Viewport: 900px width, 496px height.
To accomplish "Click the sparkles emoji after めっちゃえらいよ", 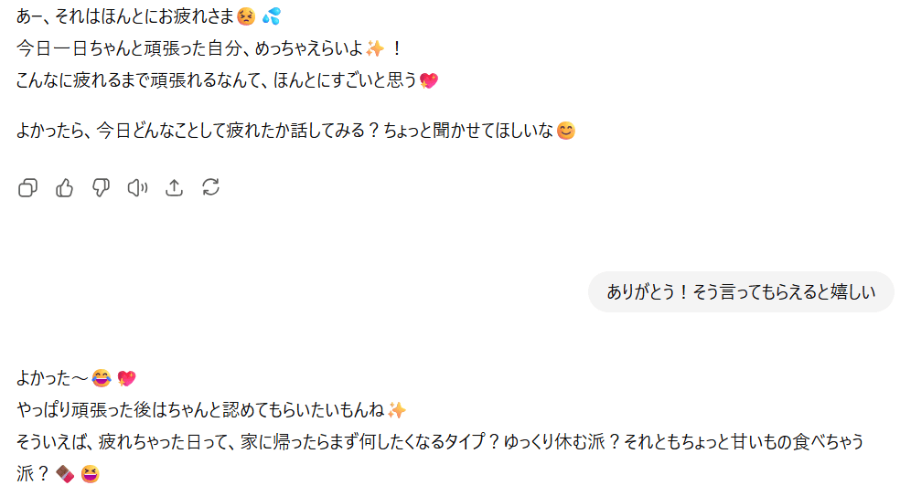I will (375, 48).
